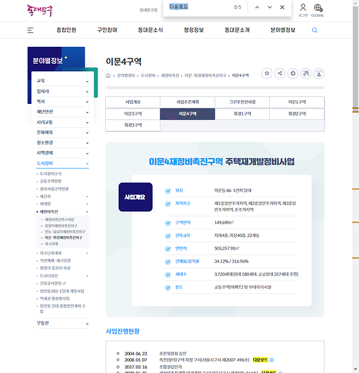Image resolution: width=359 pixels, height=373 pixels.
Task: Open 건설공사알림 external sidebar link
Action: [x=53, y=283]
